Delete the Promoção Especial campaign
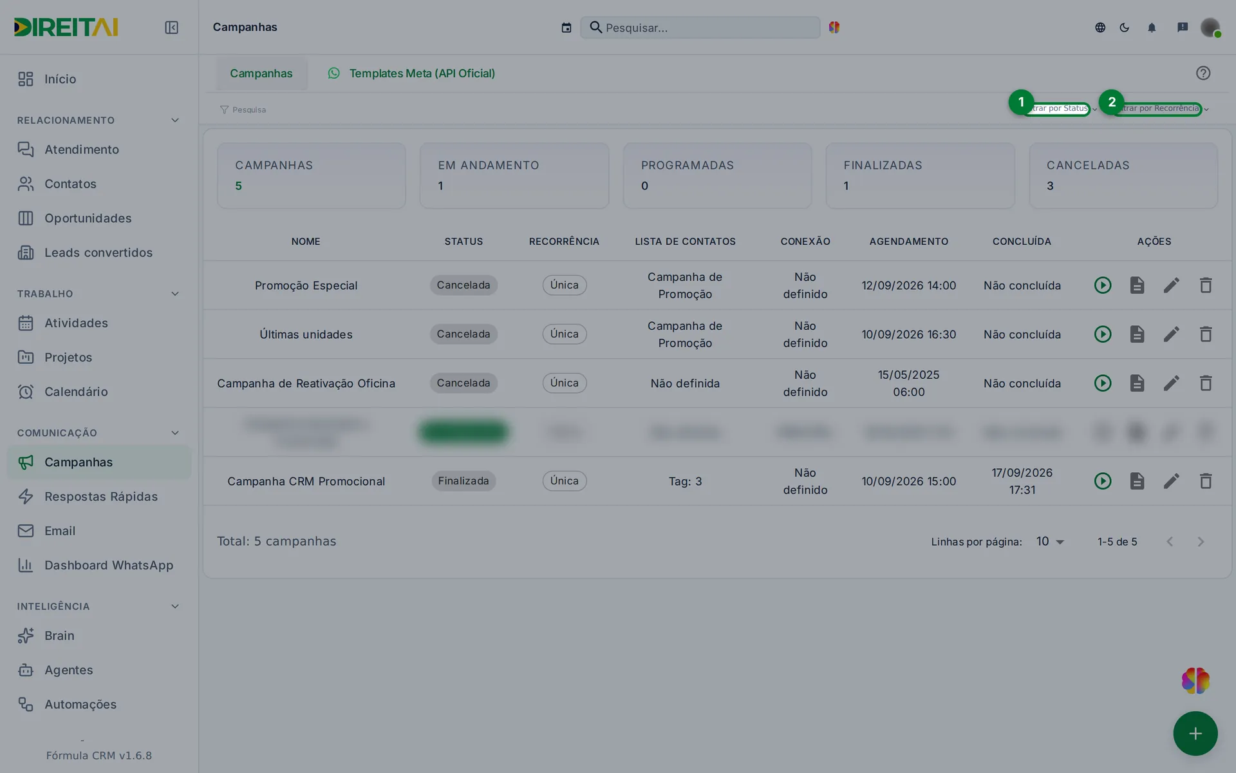This screenshot has width=1236, height=773. 1206,285
